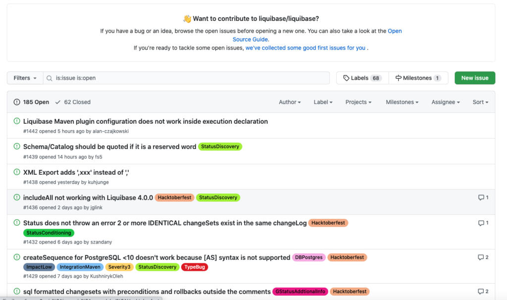Open comments icon on IDENTICAL changeSets issue
507x300 pixels.
click(481, 223)
